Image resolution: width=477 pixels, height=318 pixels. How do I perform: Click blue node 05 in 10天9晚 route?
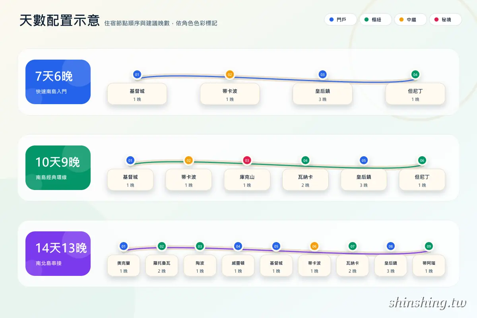click(364, 161)
